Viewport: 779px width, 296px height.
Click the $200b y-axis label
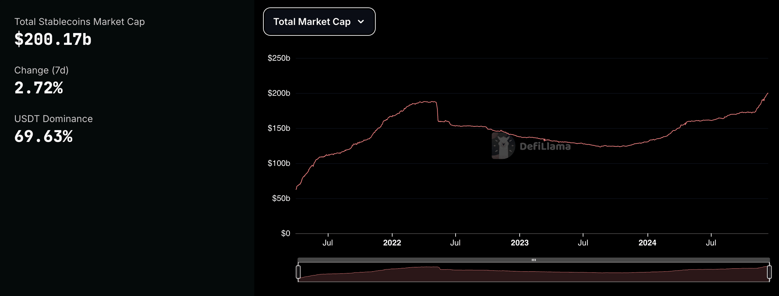pyautogui.click(x=279, y=93)
